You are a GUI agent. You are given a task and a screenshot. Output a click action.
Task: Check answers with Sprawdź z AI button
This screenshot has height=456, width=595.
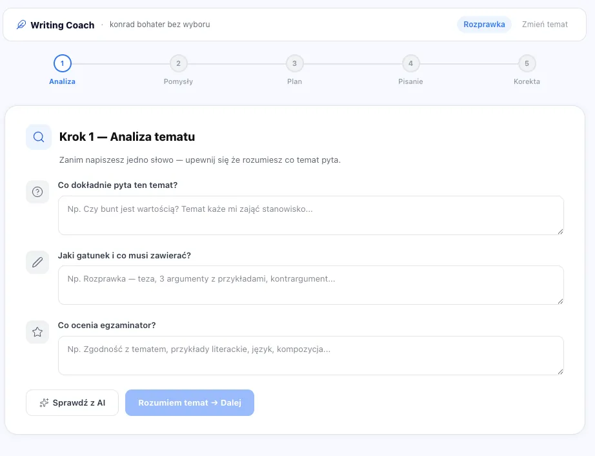click(72, 403)
